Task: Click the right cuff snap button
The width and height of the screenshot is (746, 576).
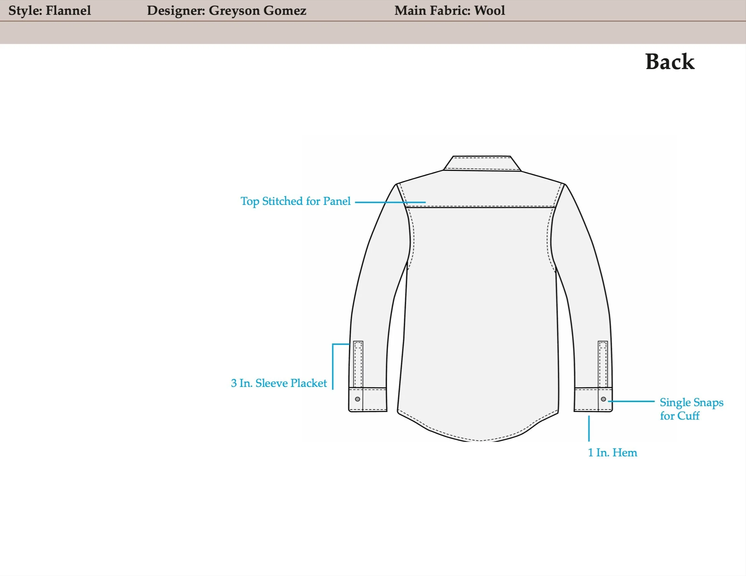Action: [603, 399]
